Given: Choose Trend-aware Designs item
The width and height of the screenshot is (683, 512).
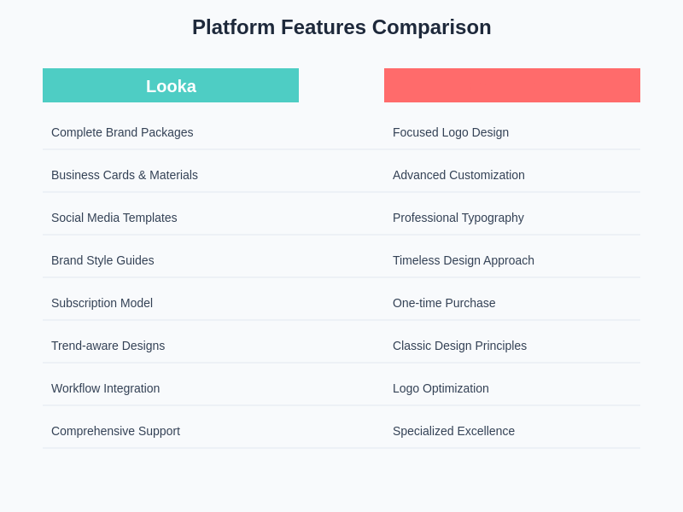Looking at the screenshot, I should 108,346.
